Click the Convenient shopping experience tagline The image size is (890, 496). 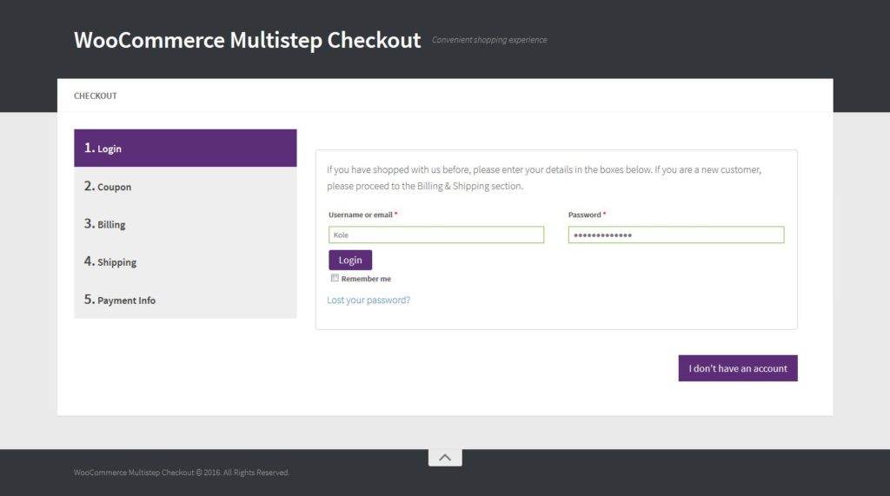pyautogui.click(x=489, y=40)
